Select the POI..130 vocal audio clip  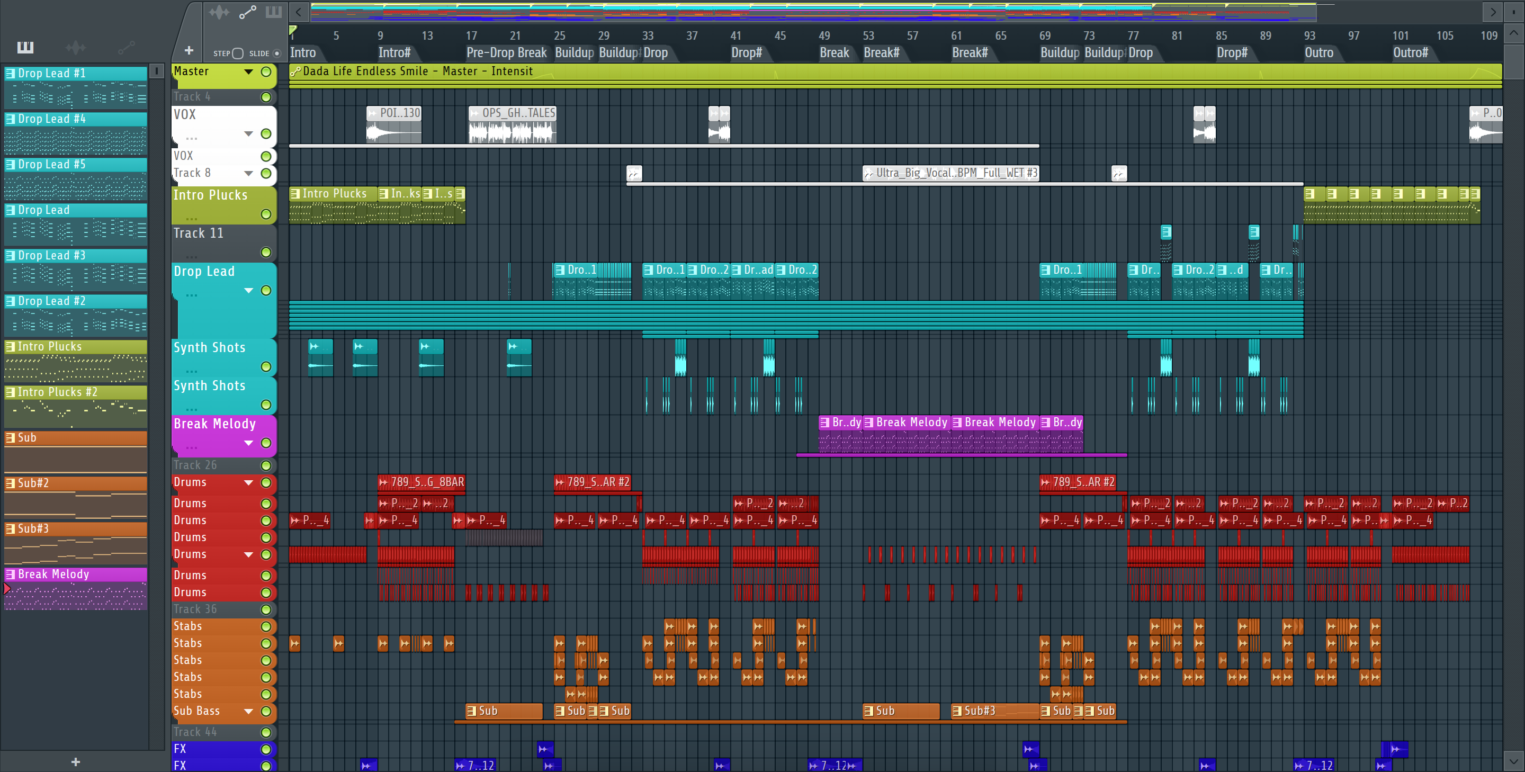pos(393,124)
